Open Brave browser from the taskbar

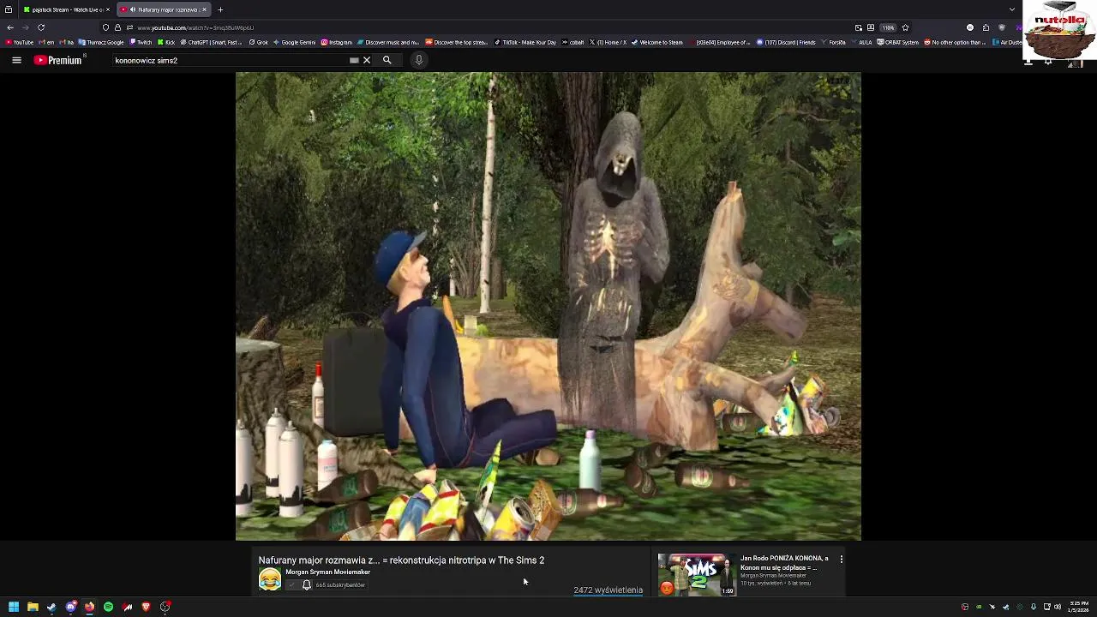click(x=146, y=607)
